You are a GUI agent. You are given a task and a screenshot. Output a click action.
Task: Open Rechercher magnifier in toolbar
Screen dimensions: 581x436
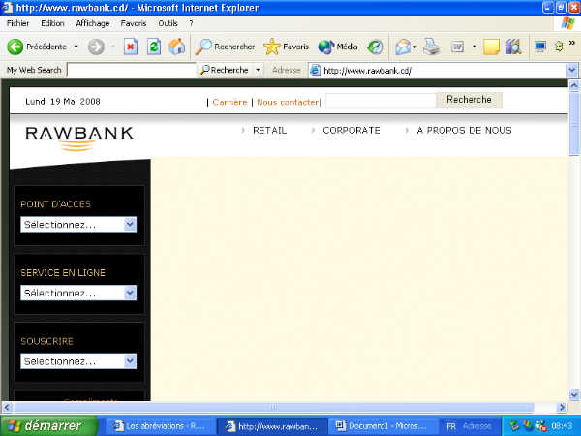tap(225, 47)
